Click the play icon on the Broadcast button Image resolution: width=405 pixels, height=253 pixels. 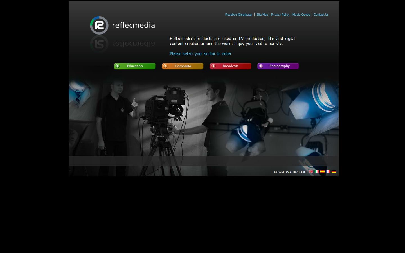[214, 66]
